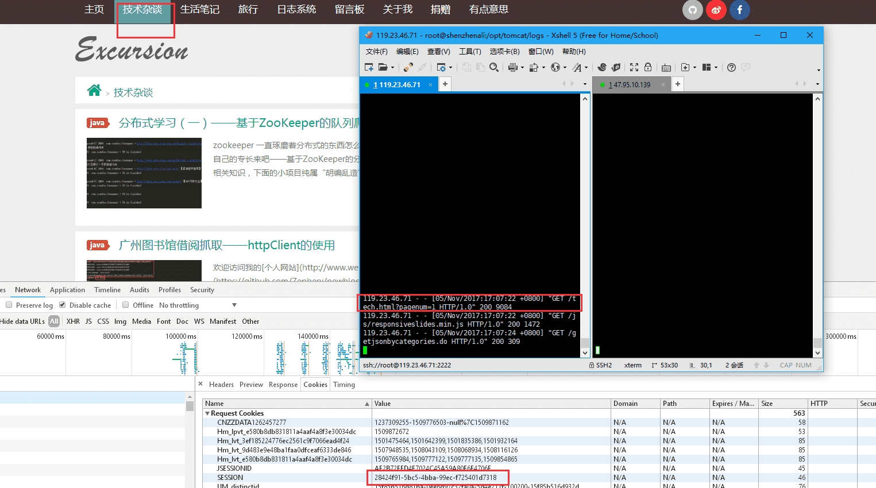Uncheck the Disable cache checkbox
The width and height of the screenshot is (876, 488).
coord(62,305)
